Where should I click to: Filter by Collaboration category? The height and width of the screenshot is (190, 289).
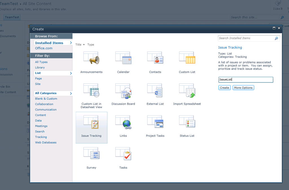pyautogui.click(x=44, y=104)
